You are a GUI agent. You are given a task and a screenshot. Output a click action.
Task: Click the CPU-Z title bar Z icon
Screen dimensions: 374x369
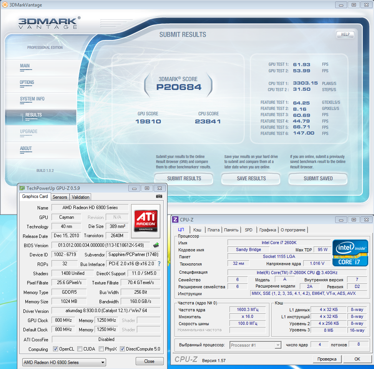175,219
